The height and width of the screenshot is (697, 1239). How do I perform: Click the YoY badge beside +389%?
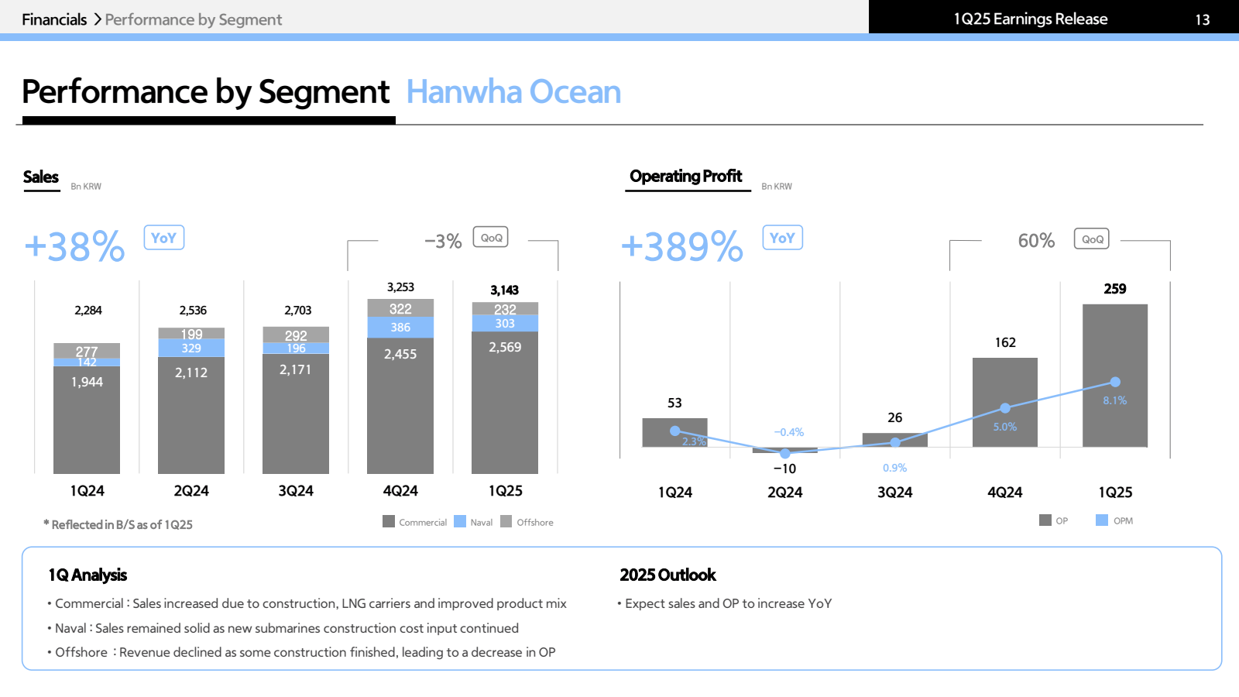click(783, 238)
